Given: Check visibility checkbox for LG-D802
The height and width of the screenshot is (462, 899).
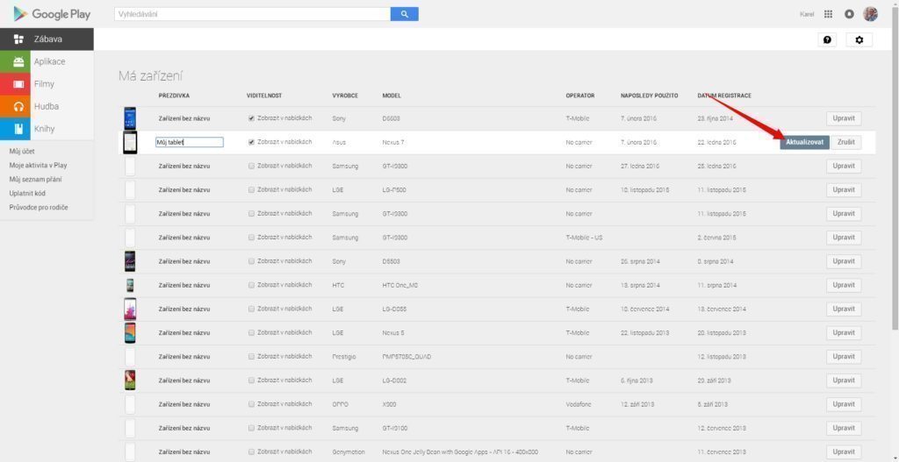Looking at the screenshot, I should [x=251, y=380].
